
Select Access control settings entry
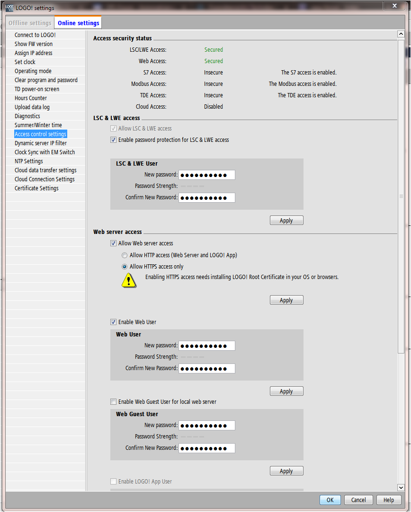pyautogui.click(x=40, y=134)
